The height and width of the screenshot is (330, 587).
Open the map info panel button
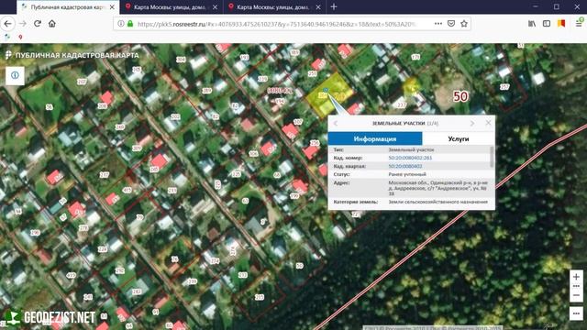15,75
